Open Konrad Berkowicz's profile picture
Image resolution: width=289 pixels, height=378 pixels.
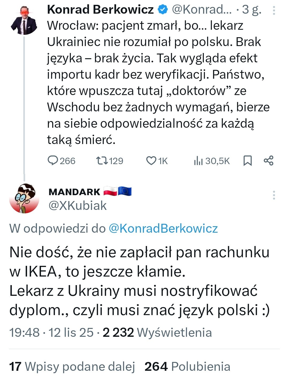24,20
